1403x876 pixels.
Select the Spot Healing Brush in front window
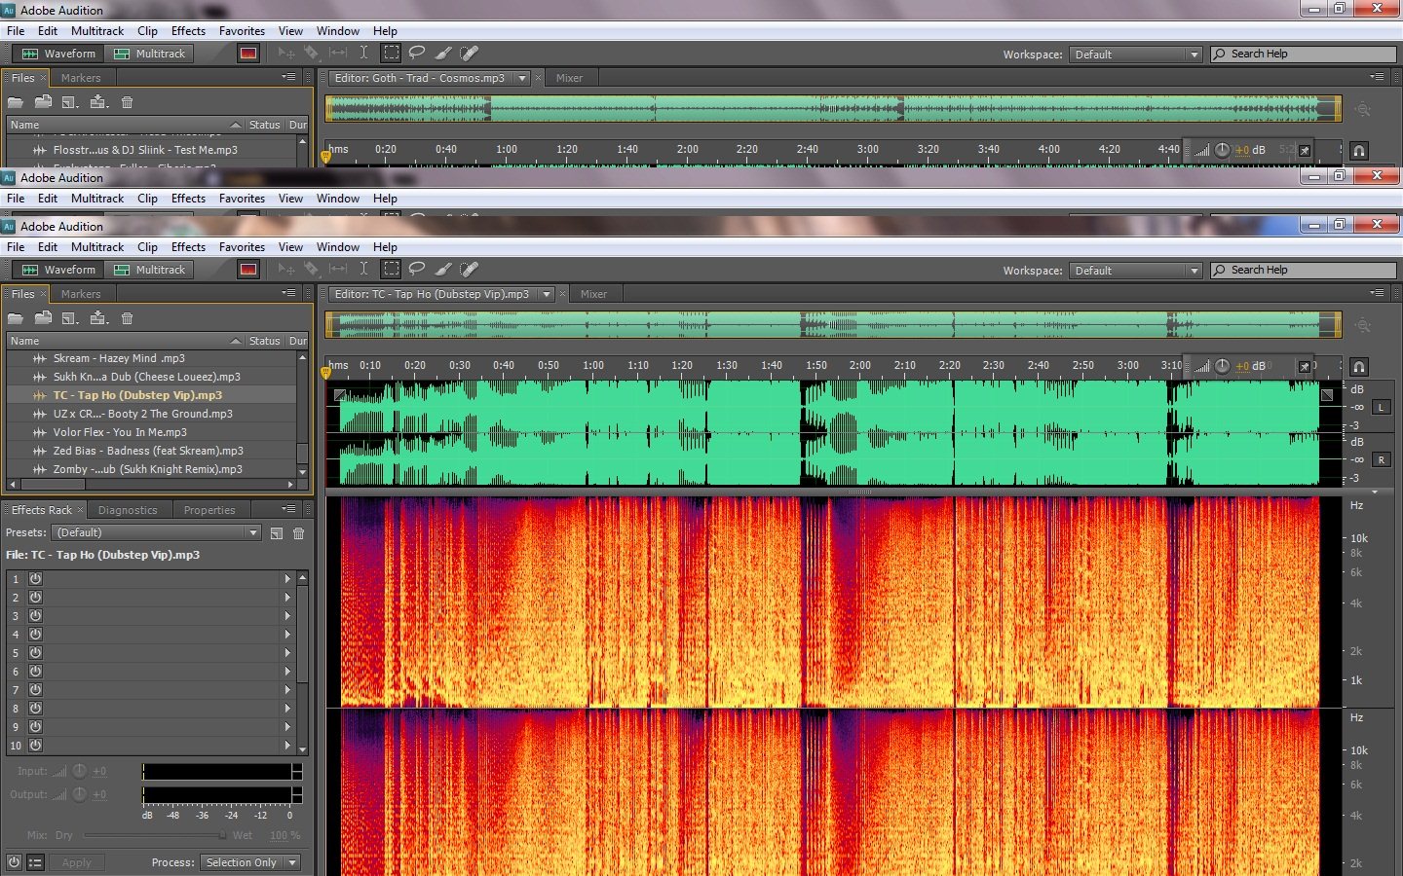point(469,270)
